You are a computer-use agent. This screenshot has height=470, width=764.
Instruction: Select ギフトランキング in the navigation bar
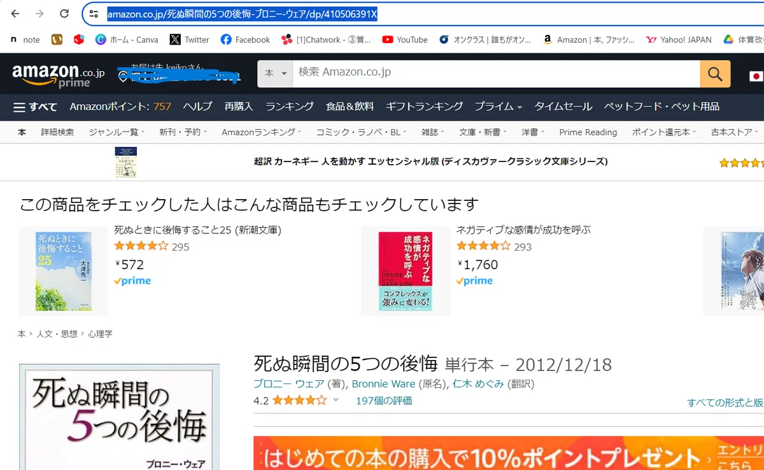pos(424,106)
